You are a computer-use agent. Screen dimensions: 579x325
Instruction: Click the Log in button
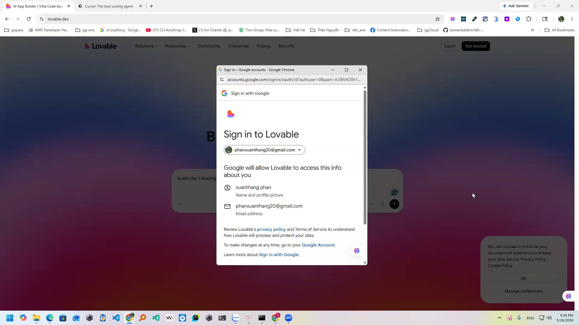click(450, 46)
